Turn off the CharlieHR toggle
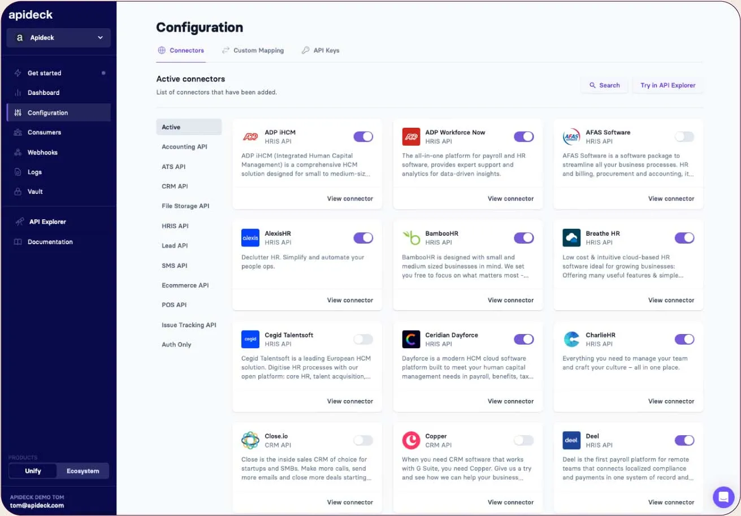Screen dimensions: 741x516 click(684, 339)
